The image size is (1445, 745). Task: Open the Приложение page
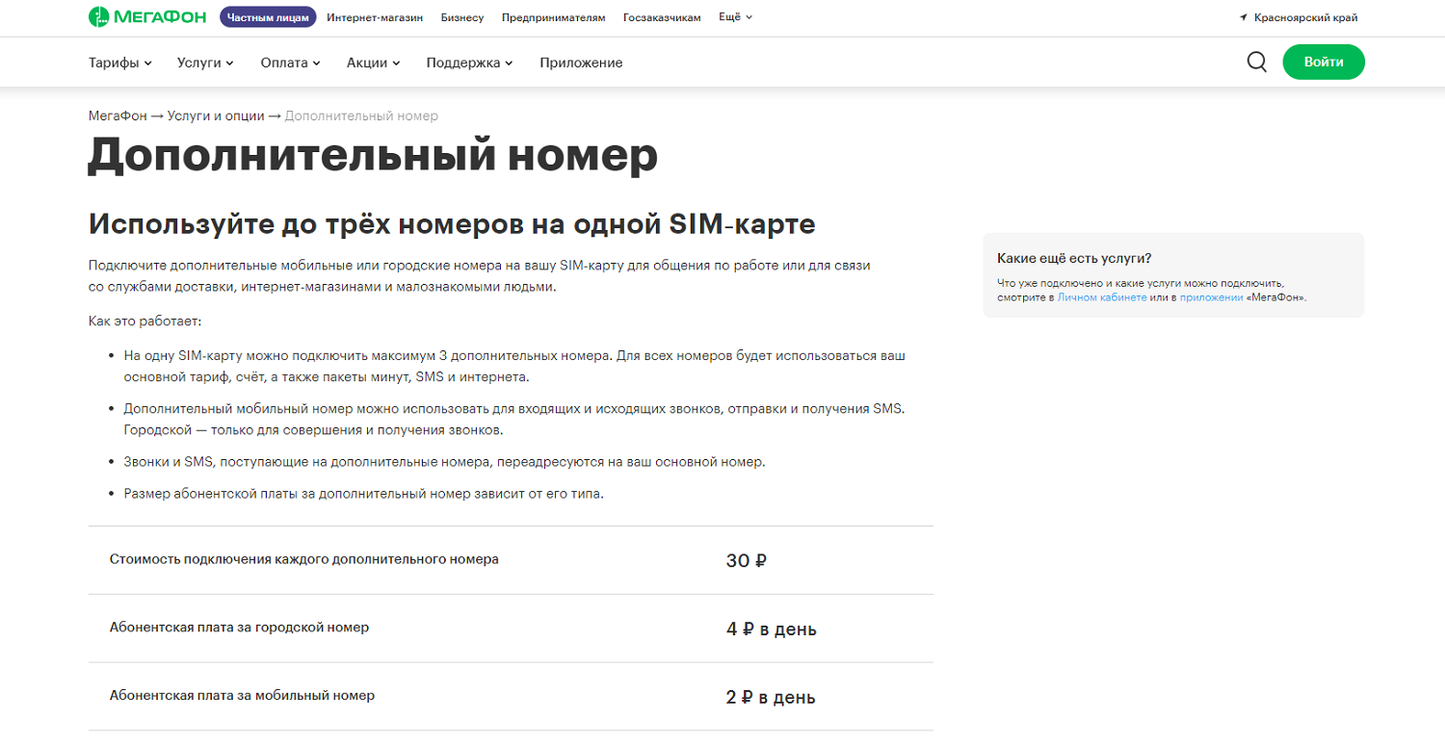pyautogui.click(x=581, y=63)
